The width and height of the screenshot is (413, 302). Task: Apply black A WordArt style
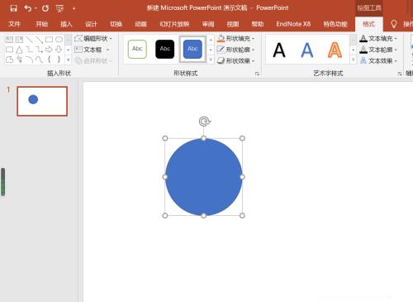(x=279, y=50)
